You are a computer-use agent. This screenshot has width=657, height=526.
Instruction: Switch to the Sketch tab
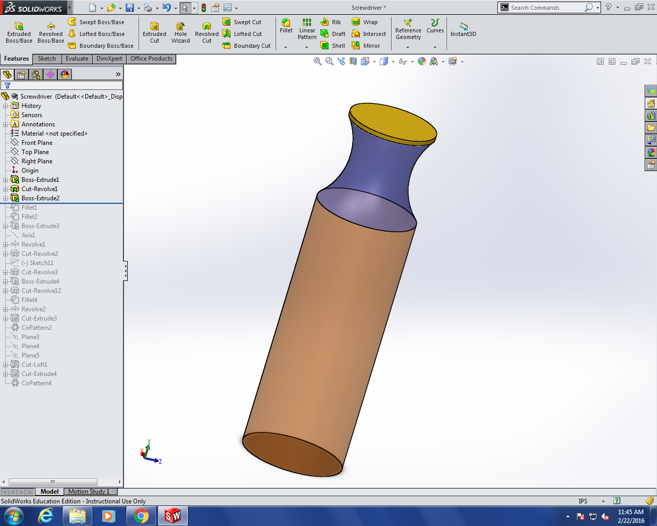pos(47,59)
